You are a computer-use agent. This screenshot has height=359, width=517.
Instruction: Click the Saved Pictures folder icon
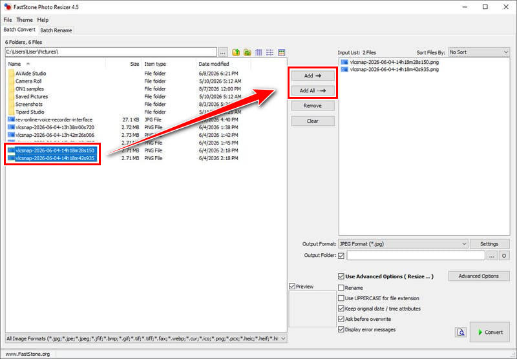(11, 96)
